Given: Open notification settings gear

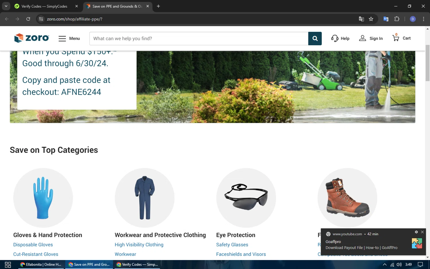Looking at the screenshot, I should (x=416, y=232).
